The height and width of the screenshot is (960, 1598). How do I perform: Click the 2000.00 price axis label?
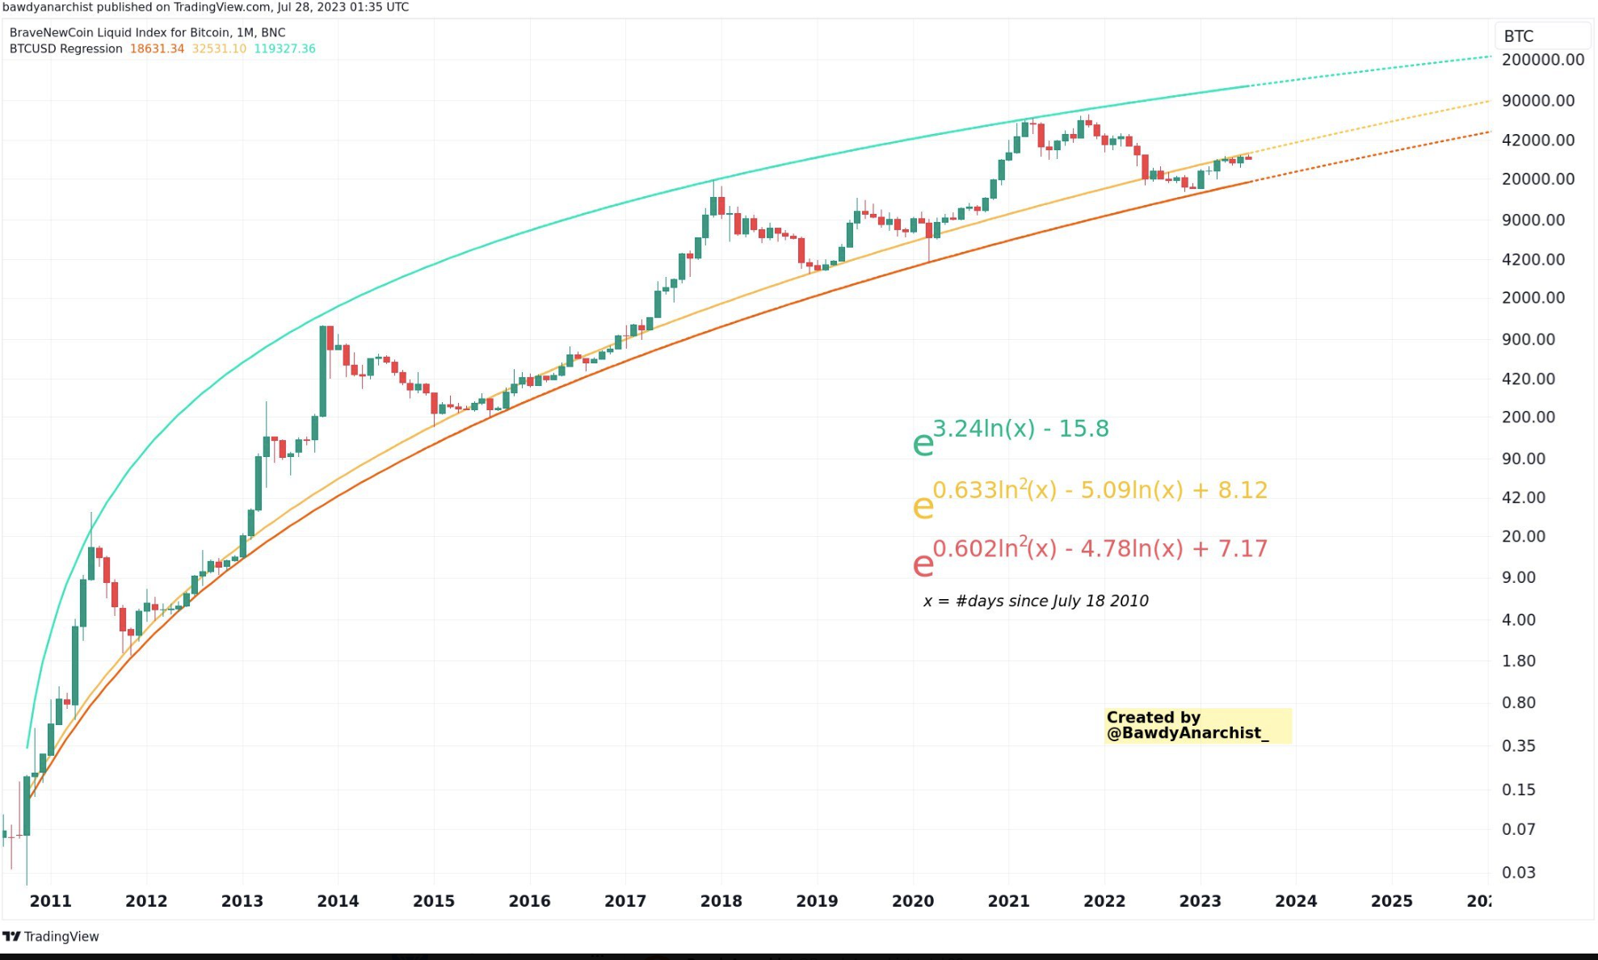pyautogui.click(x=1533, y=298)
